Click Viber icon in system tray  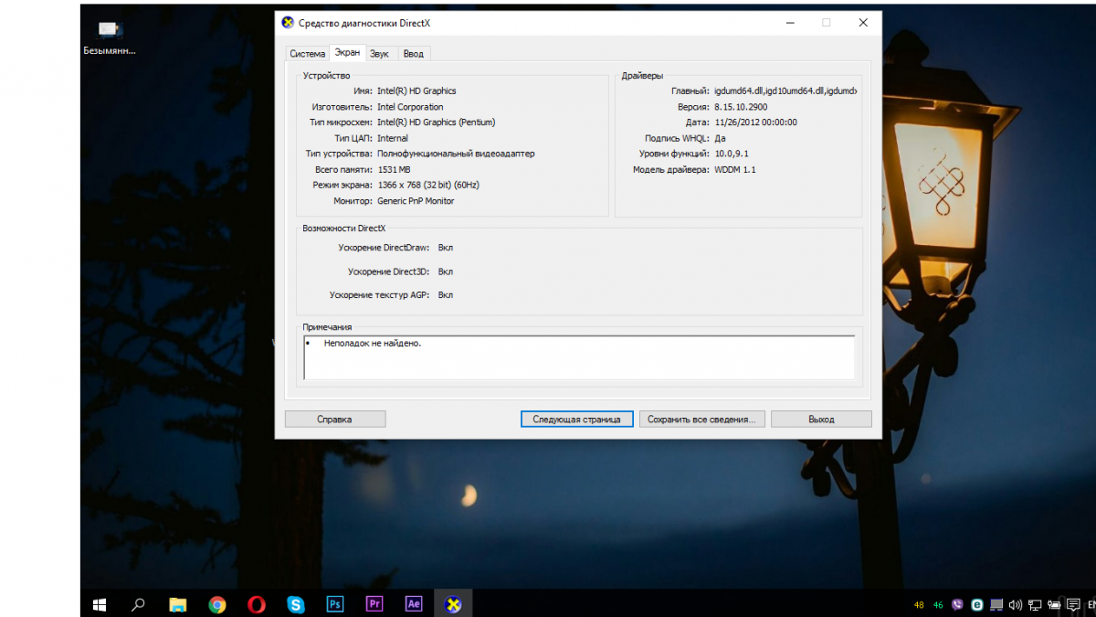point(957,605)
